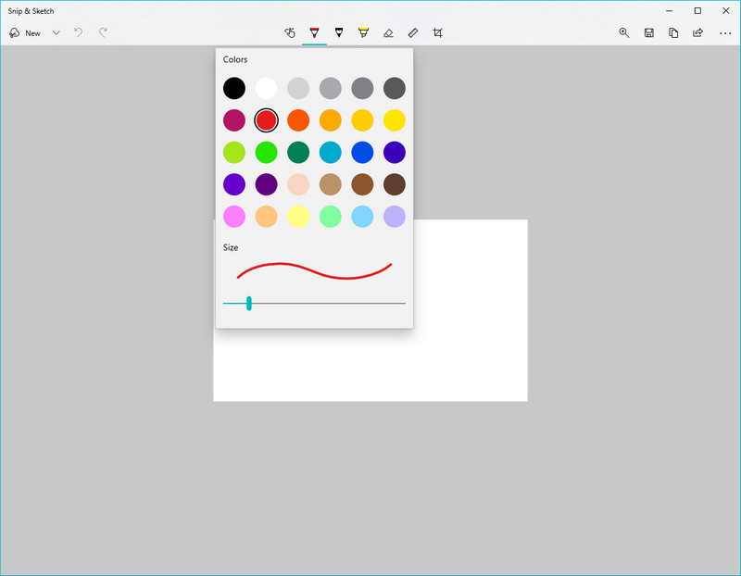The width and height of the screenshot is (741, 576).
Task: Select the orange color swatch
Action: click(x=298, y=120)
